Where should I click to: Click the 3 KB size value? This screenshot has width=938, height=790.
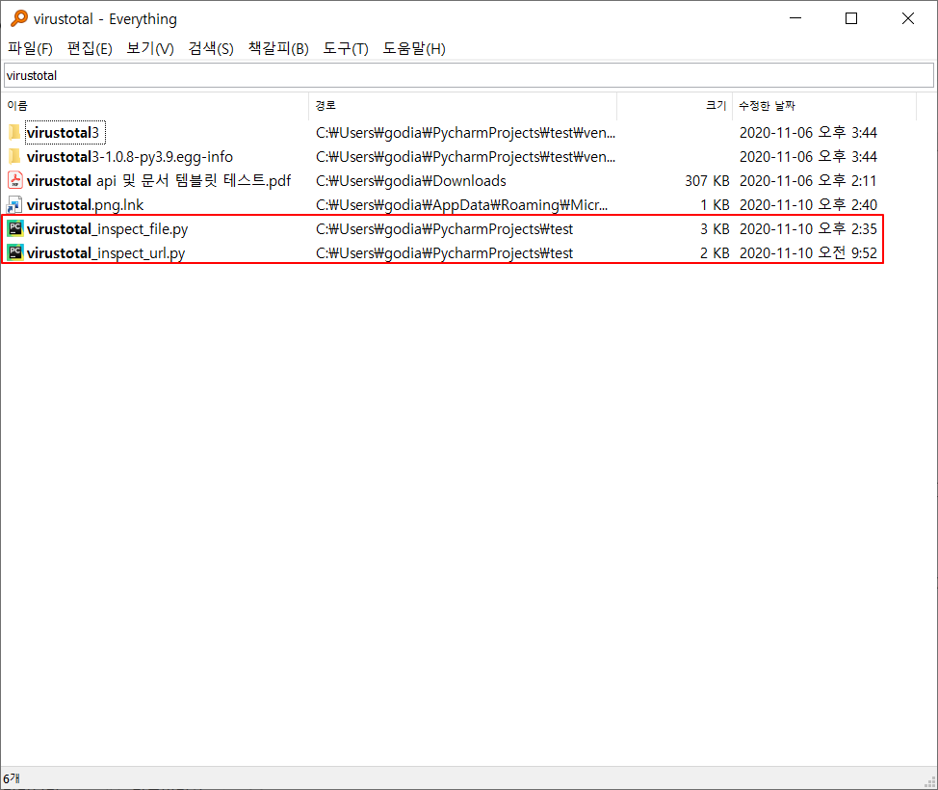tap(715, 228)
